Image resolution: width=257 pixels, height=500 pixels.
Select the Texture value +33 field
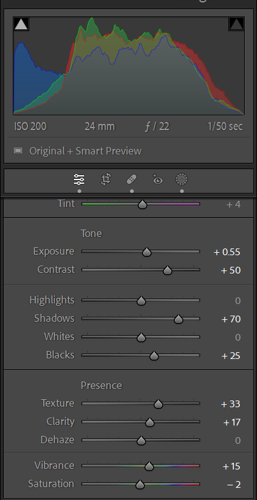231,404
